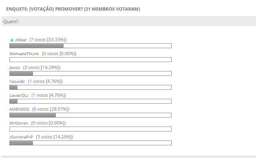Click the blue star icon beside zMeel
The image size is (256, 158).
click(12, 40)
